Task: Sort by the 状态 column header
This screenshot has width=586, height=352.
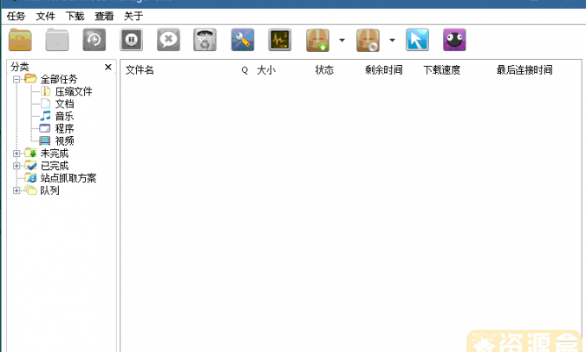Action: click(324, 70)
